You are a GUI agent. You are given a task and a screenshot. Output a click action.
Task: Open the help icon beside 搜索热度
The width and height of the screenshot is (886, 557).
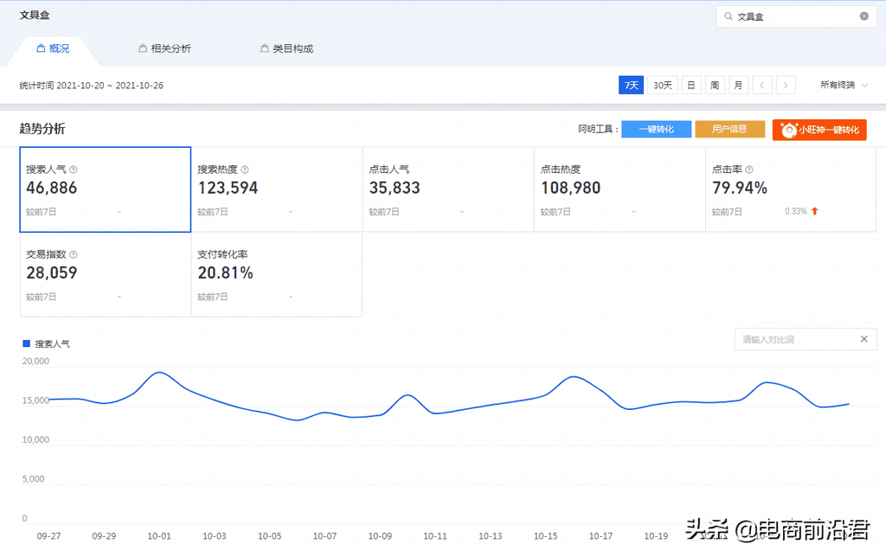tap(245, 170)
